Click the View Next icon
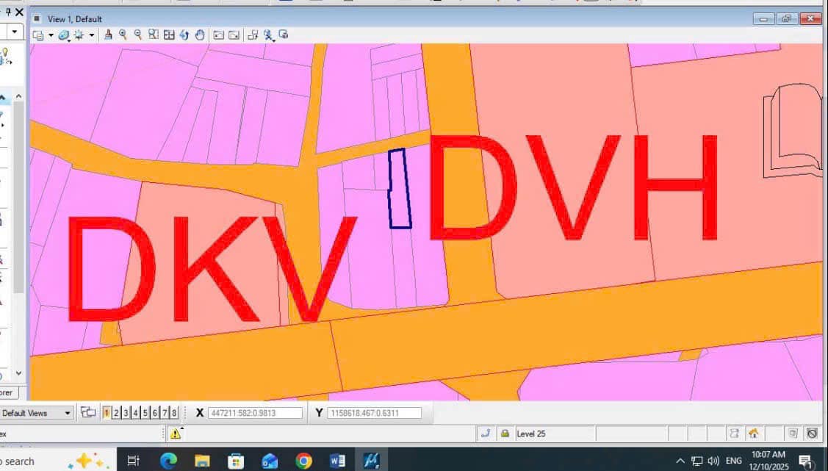This screenshot has width=828, height=471. coord(232,35)
